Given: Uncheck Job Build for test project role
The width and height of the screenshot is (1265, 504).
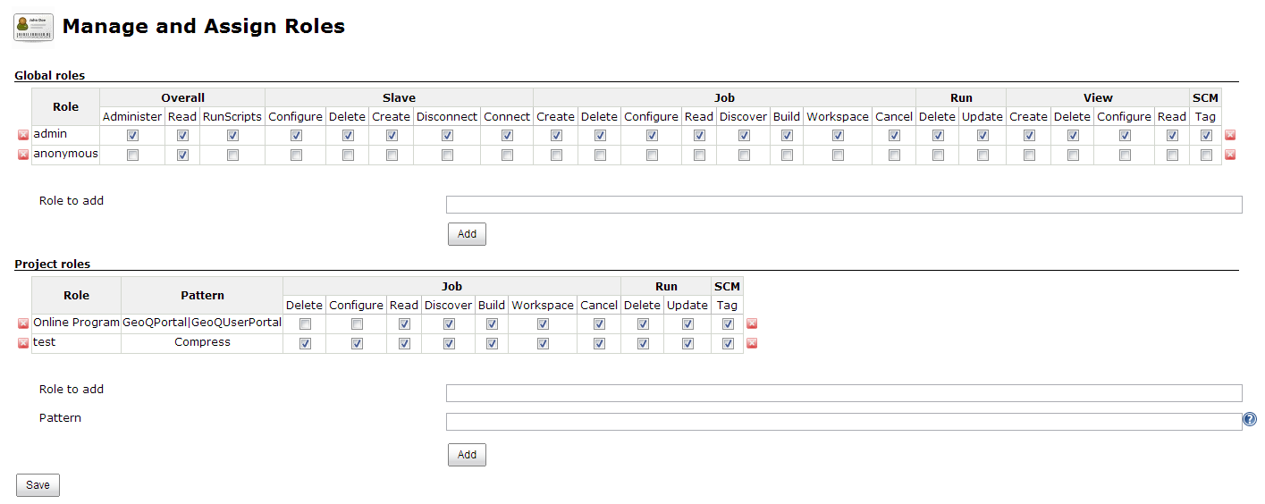Looking at the screenshot, I should pos(492,343).
